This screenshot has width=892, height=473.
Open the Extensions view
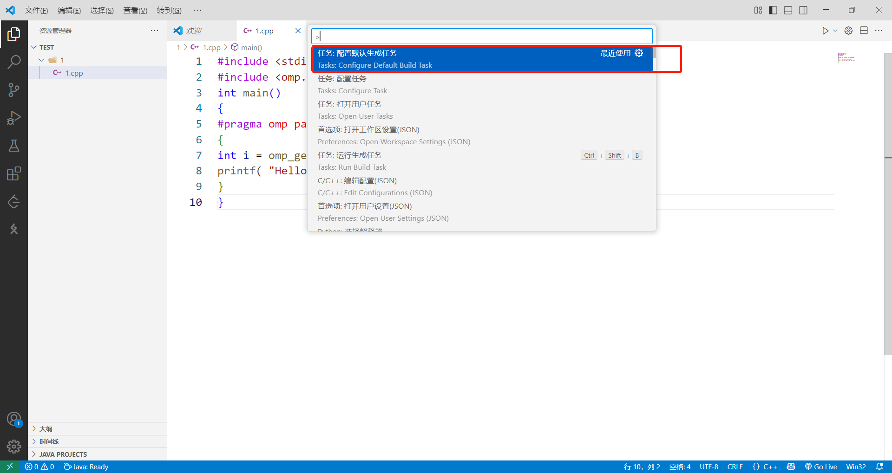(14, 173)
